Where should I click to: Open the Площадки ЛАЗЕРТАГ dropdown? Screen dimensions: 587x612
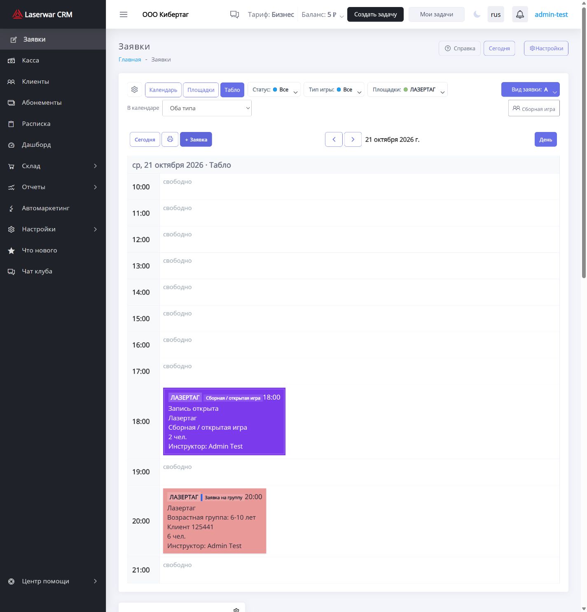click(x=407, y=89)
